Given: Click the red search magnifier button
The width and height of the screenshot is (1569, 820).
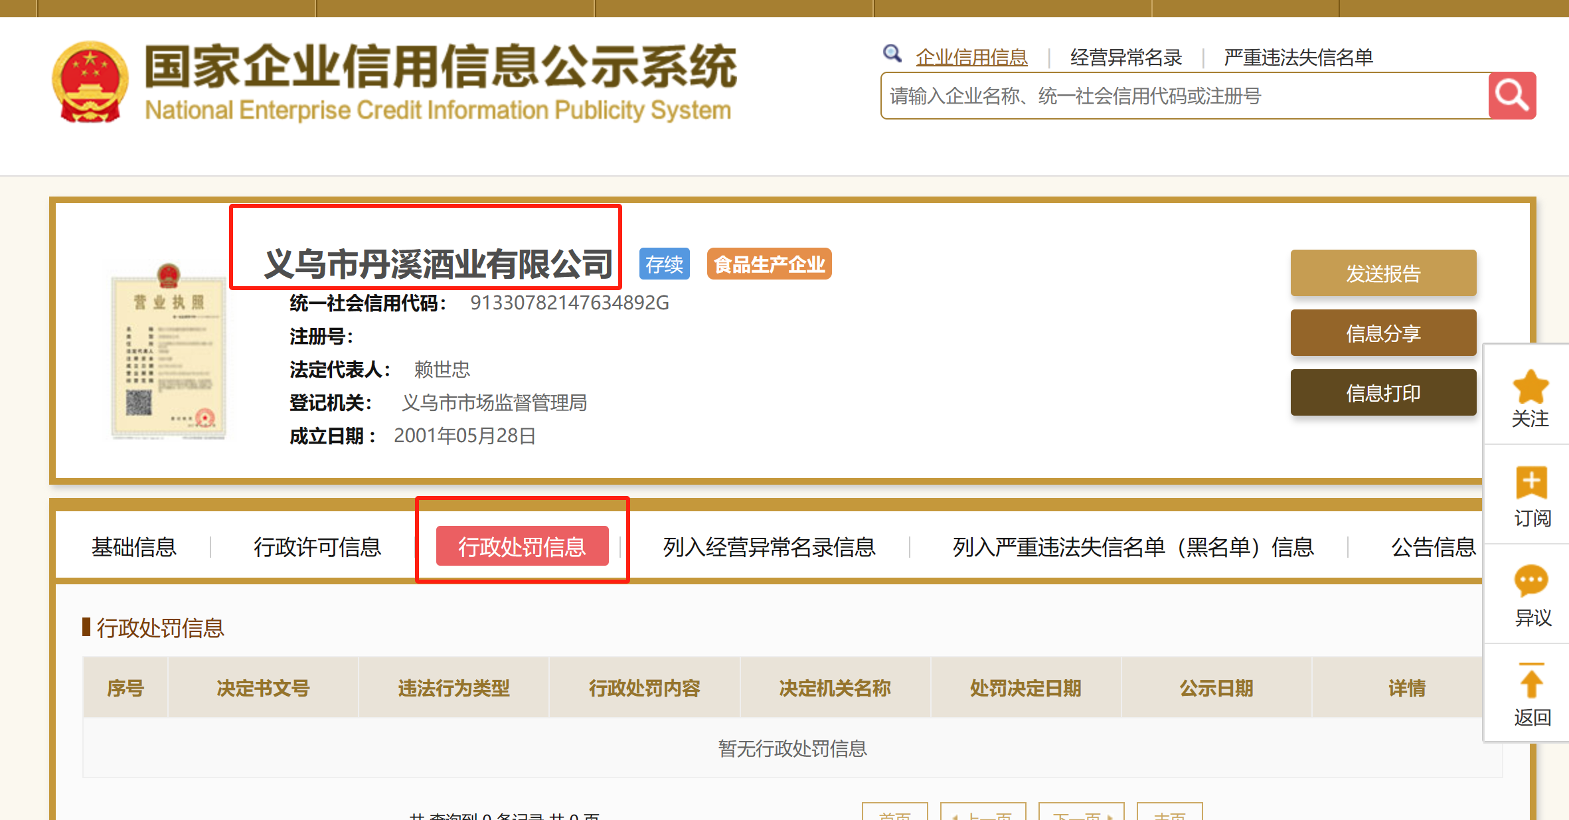Looking at the screenshot, I should click(1512, 96).
